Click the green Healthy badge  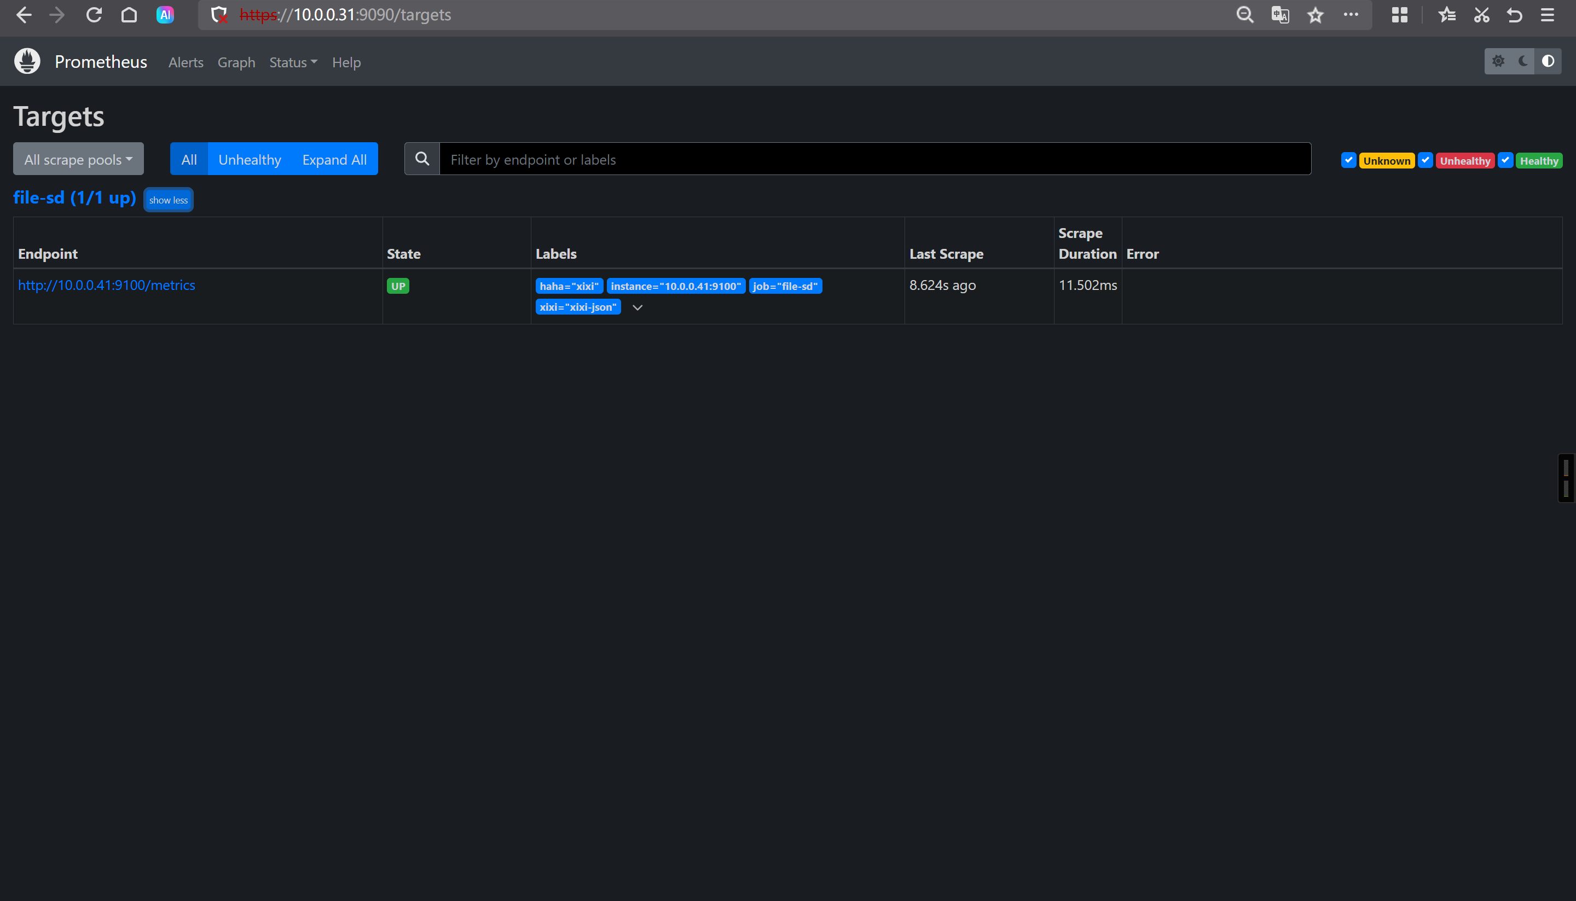[1539, 161]
